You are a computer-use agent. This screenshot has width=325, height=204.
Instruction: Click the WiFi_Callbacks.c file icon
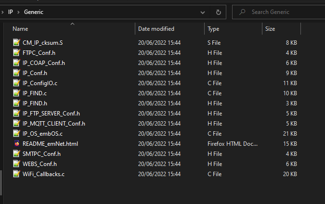(17, 174)
